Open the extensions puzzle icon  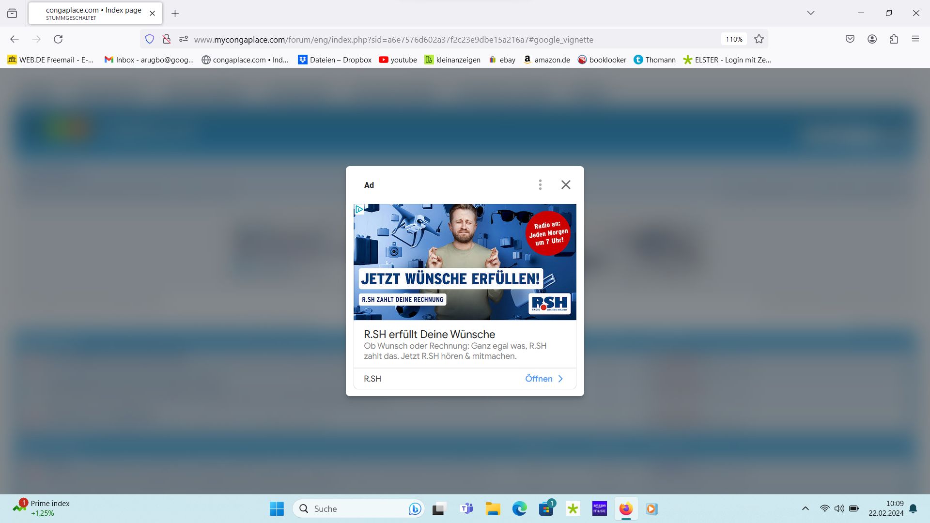pyautogui.click(x=894, y=39)
